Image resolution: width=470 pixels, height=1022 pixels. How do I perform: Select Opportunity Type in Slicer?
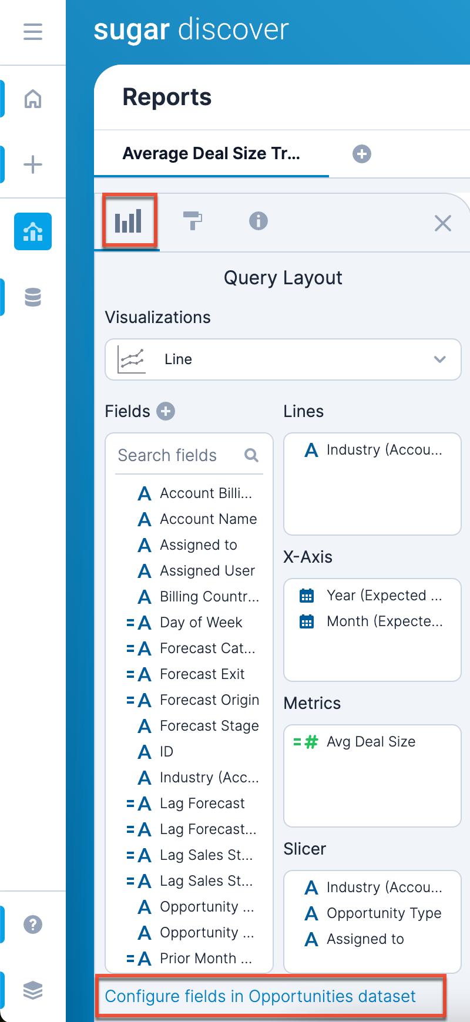coord(384,913)
